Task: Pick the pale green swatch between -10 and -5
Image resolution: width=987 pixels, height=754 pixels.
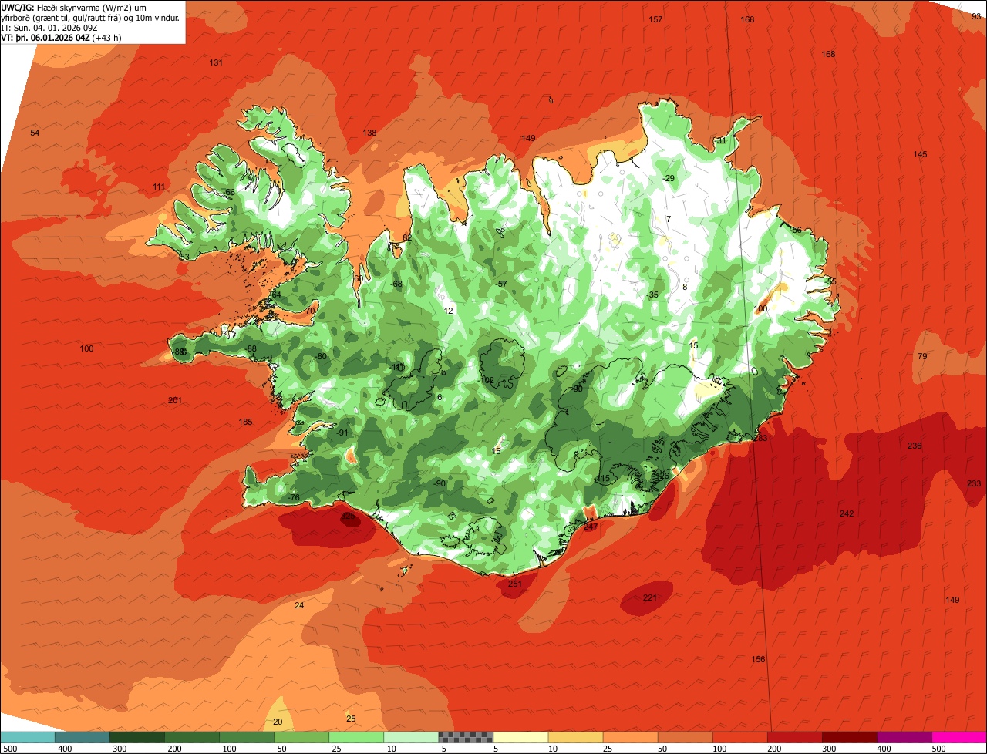Action: pyautogui.click(x=411, y=737)
